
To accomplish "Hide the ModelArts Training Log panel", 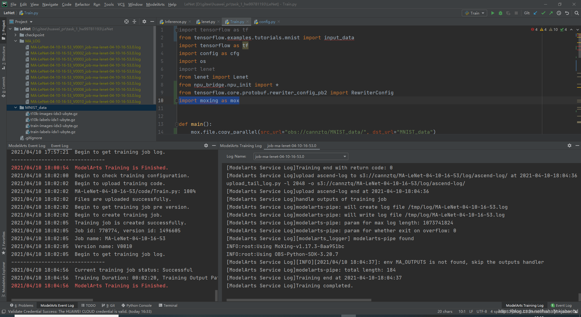I will click(x=577, y=145).
